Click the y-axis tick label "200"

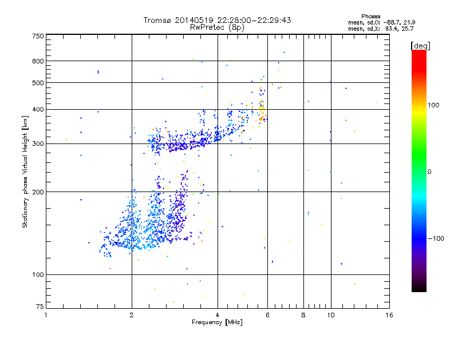(38, 192)
